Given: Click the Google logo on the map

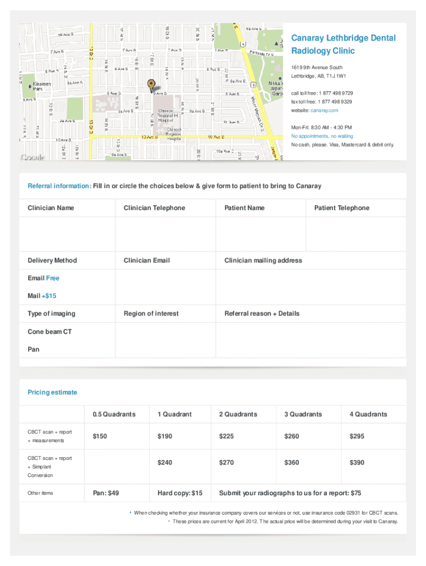Looking at the screenshot, I should tap(33, 157).
